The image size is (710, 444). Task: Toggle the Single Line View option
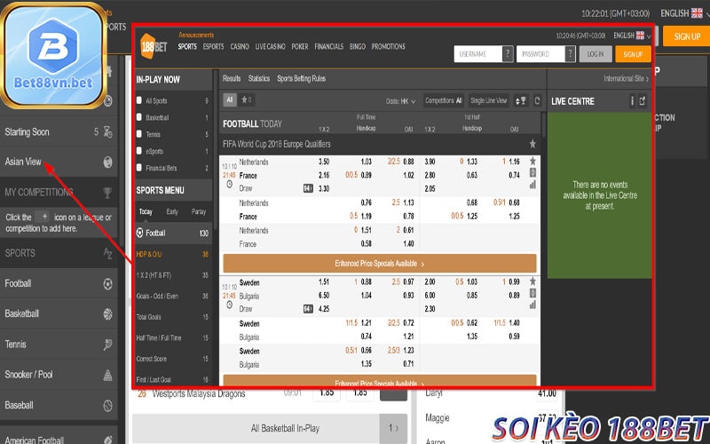pos(489,100)
